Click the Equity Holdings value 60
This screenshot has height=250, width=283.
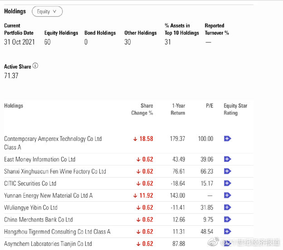tap(48, 42)
